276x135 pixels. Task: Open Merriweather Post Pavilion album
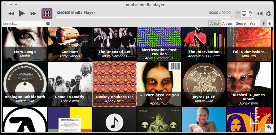159,44
